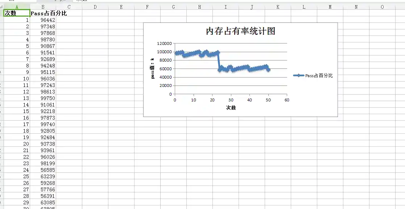
Task: Select the cell with value 99740
Action: point(43,124)
